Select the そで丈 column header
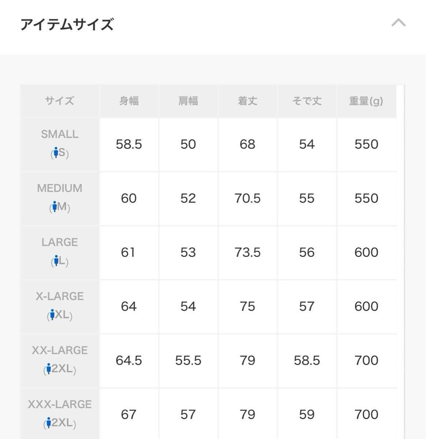This screenshot has width=426, height=439. pos(307,101)
